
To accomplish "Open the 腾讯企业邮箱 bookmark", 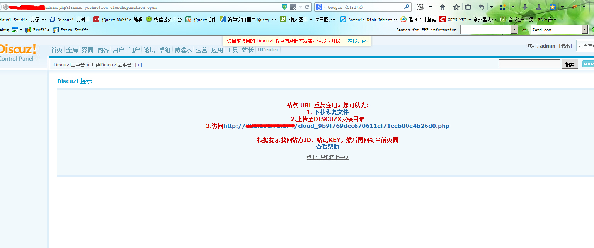I will tap(418, 19).
